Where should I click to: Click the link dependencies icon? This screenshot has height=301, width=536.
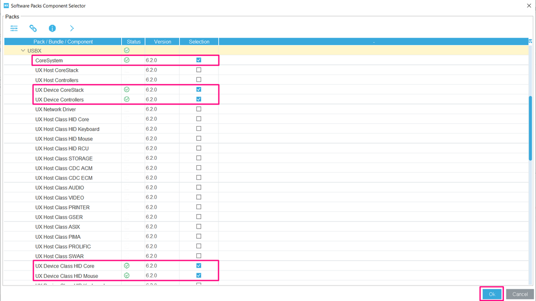33,28
